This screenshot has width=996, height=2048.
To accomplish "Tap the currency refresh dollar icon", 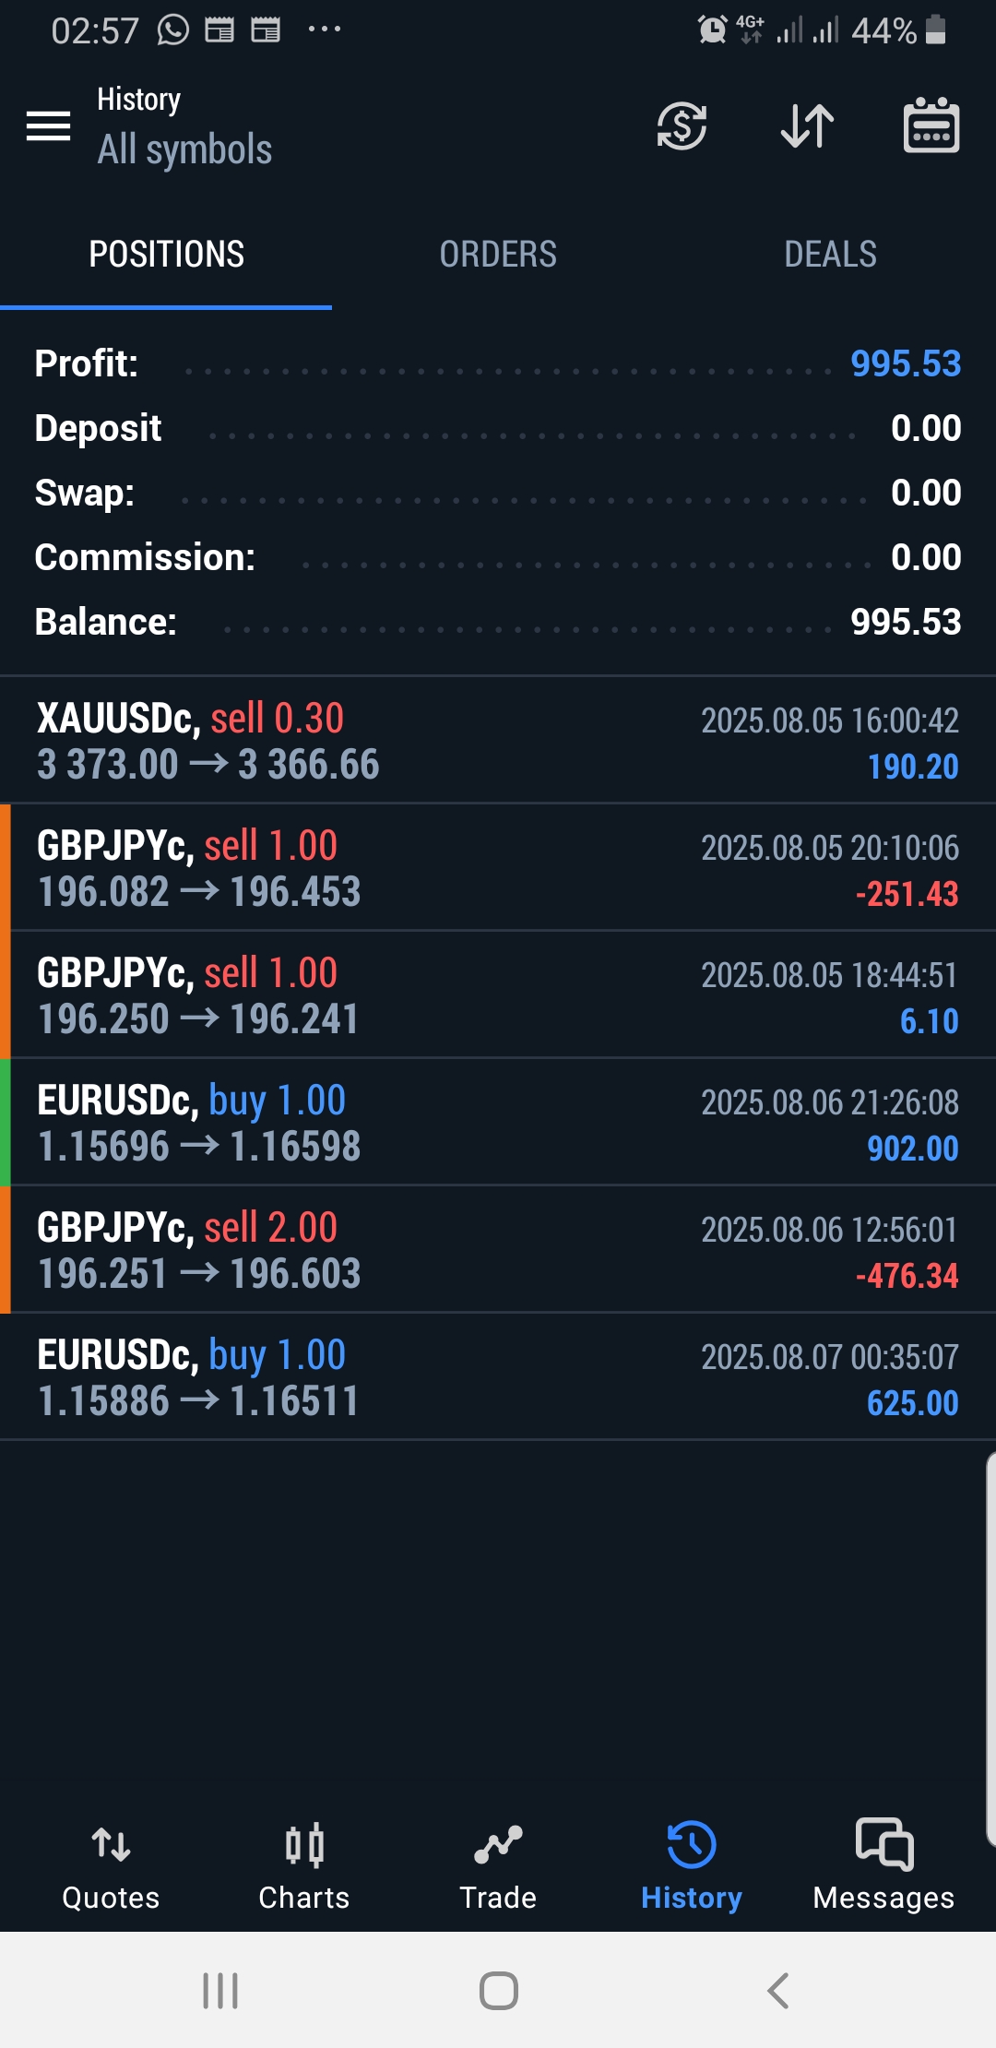I will click(x=682, y=126).
